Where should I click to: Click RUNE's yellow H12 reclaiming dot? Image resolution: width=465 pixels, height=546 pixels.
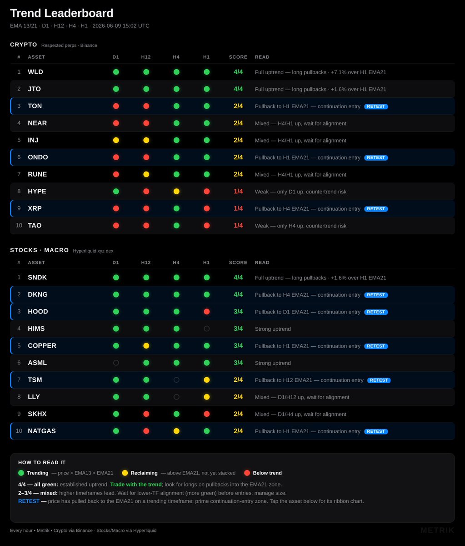point(146,174)
